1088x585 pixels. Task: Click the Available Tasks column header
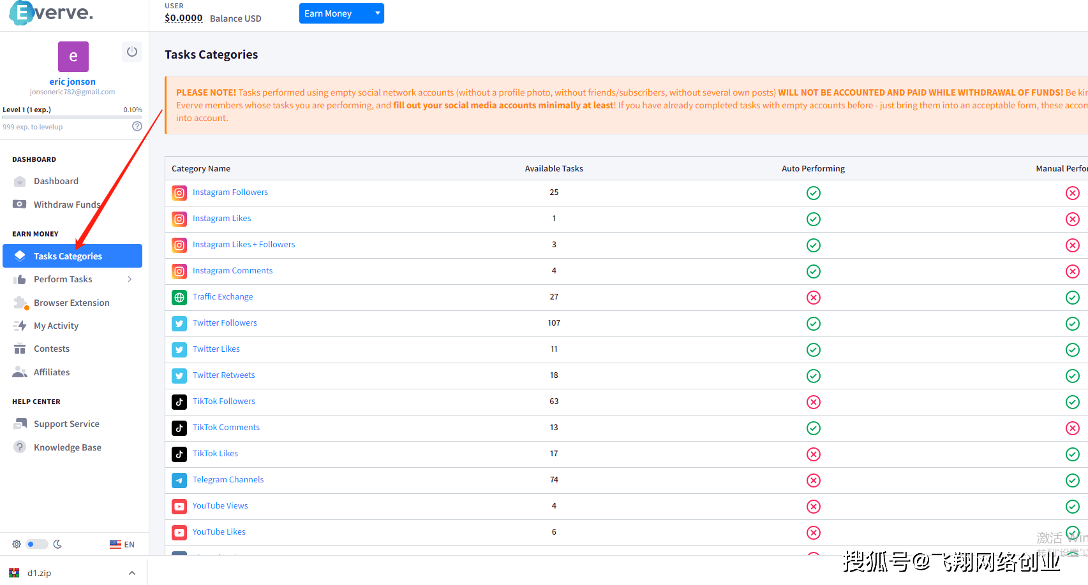[x=554, y=168]
